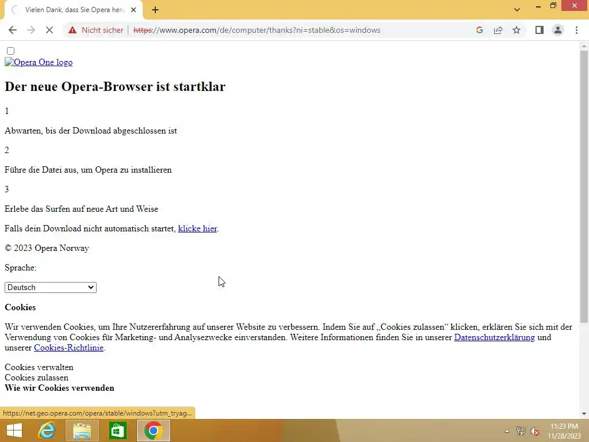Click the network tray icon

(521, 431)
